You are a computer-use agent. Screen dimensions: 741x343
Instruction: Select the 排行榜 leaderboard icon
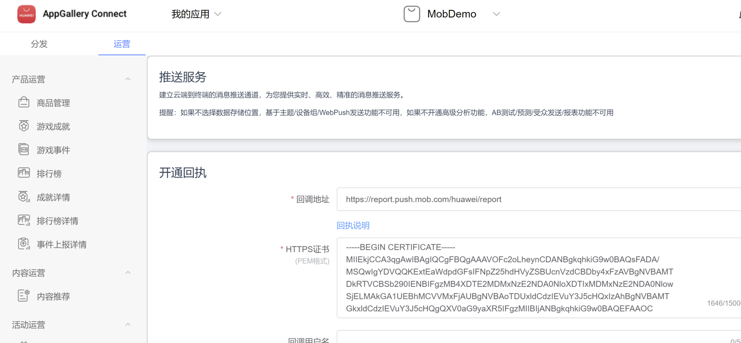(x=24, y=173)
